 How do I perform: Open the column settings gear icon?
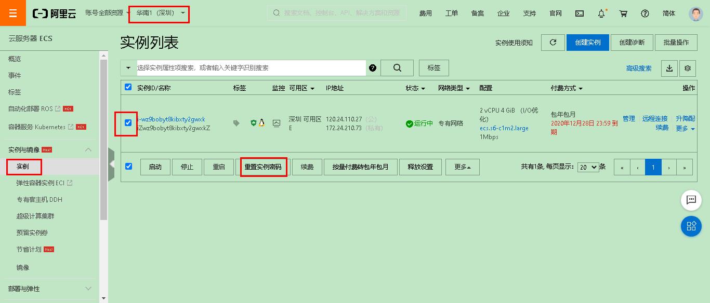687,68
